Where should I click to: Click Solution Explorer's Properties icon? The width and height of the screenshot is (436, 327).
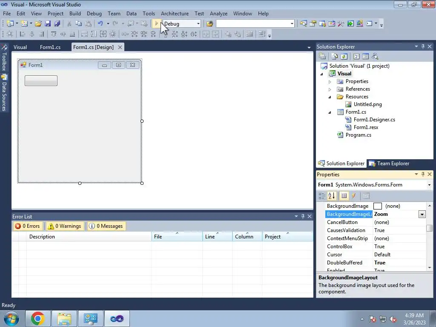click(x=322, y=57)
